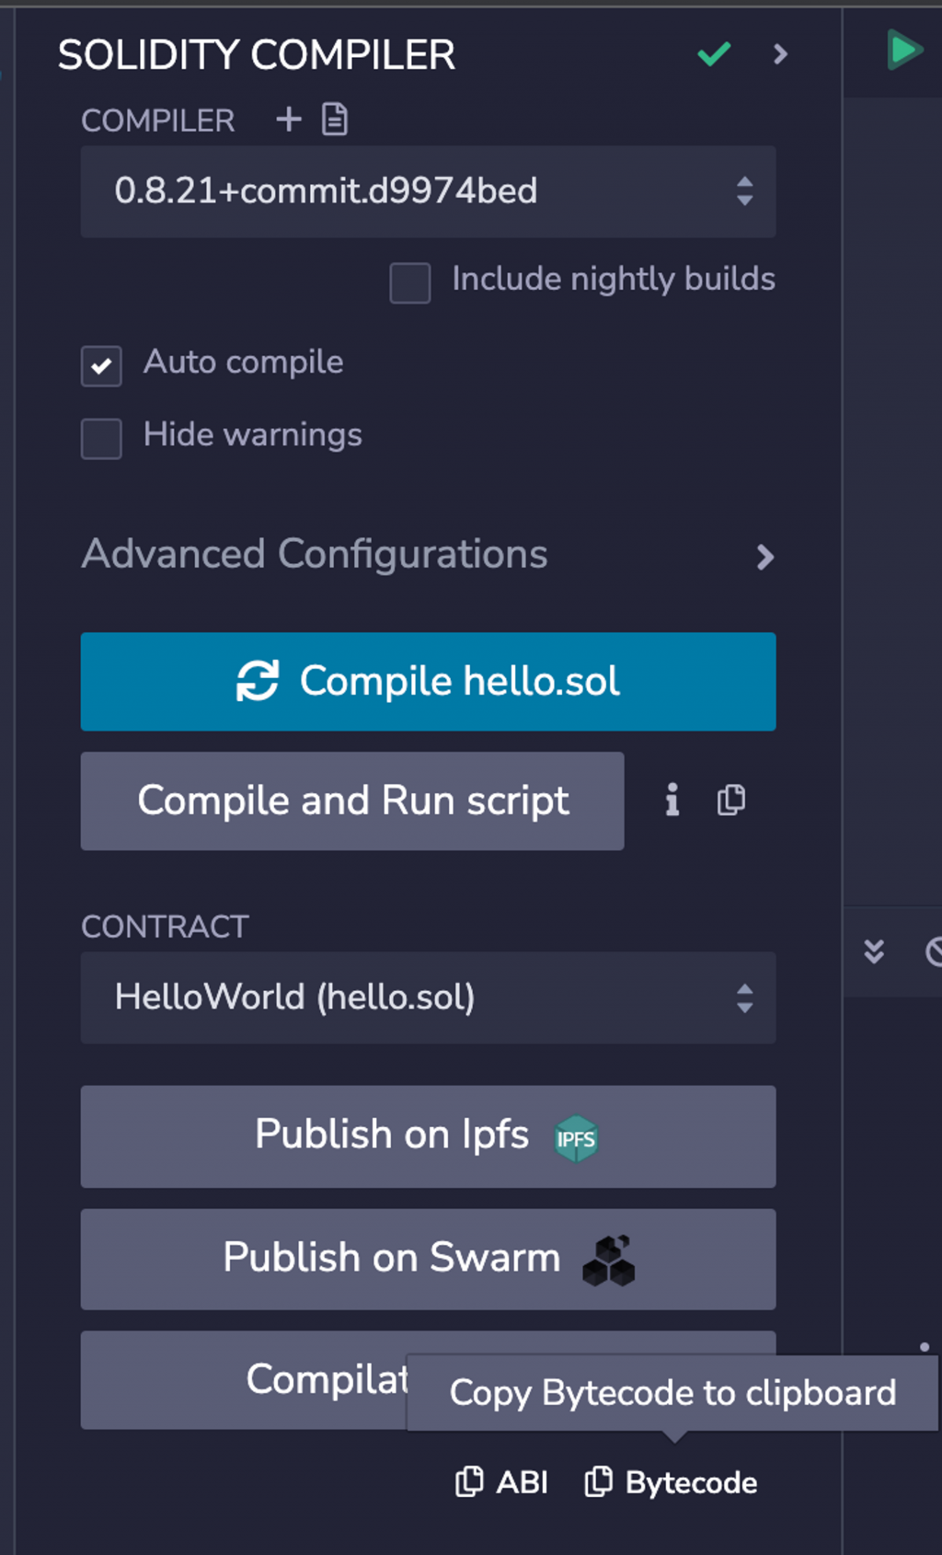Viewport: 942px width, 1555px height.
Task: Click the chevron beside Solidity Compiler title
Action: [x=781, y=54]
